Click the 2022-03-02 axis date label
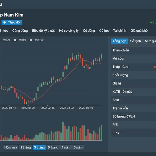Image resolution: width=156 pixels, height=156 pixels. pos(67,108)
